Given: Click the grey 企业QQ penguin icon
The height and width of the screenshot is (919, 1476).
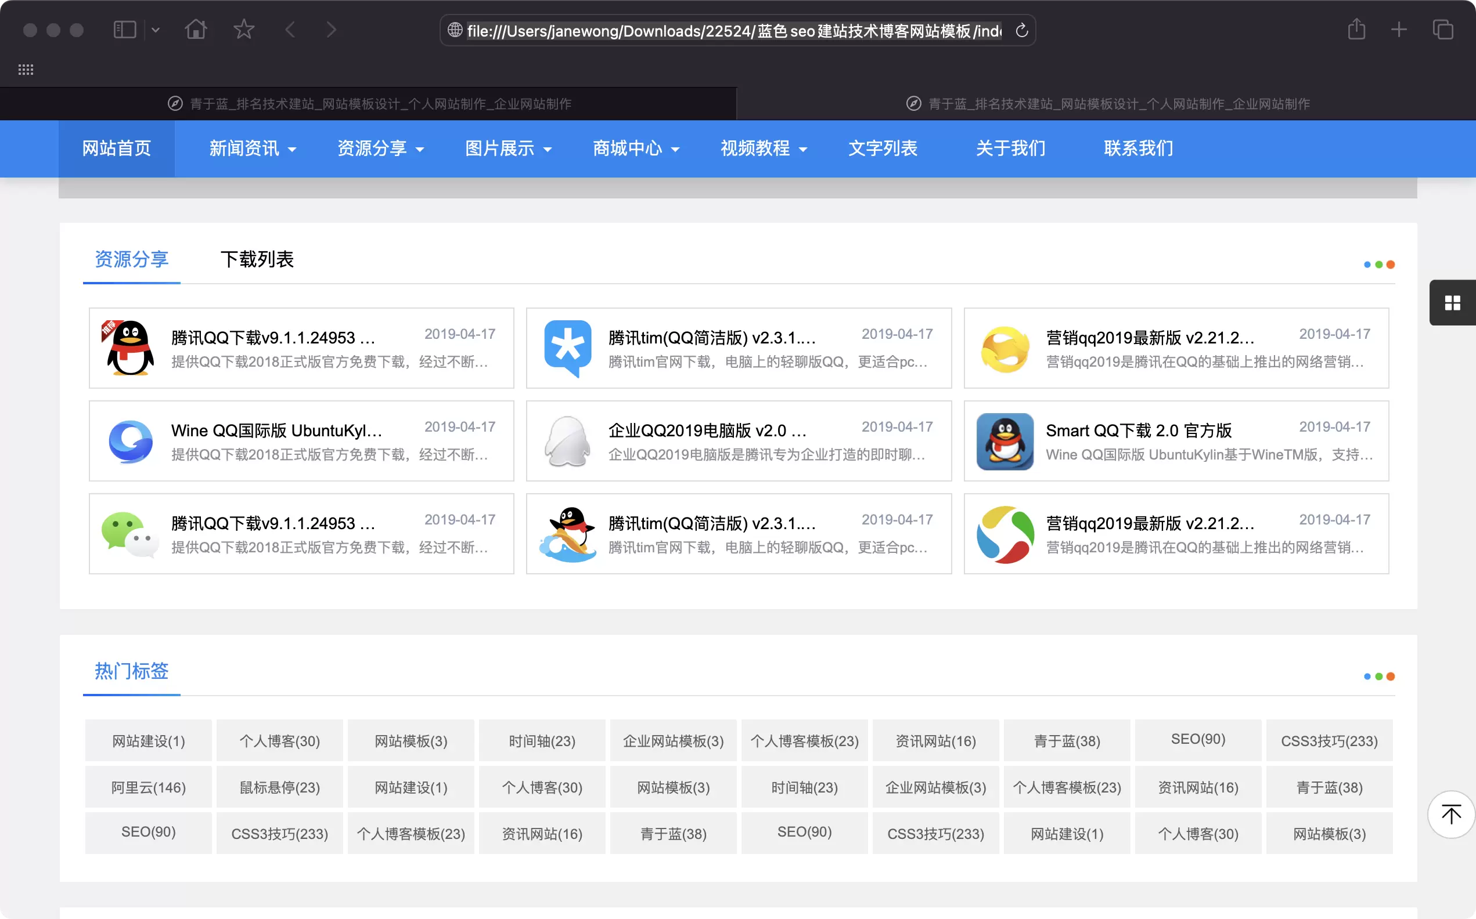Looking at the screenshot, I should click(567, 442).
